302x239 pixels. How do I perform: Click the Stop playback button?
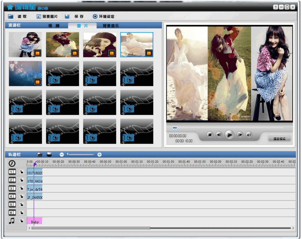(210, 135)
